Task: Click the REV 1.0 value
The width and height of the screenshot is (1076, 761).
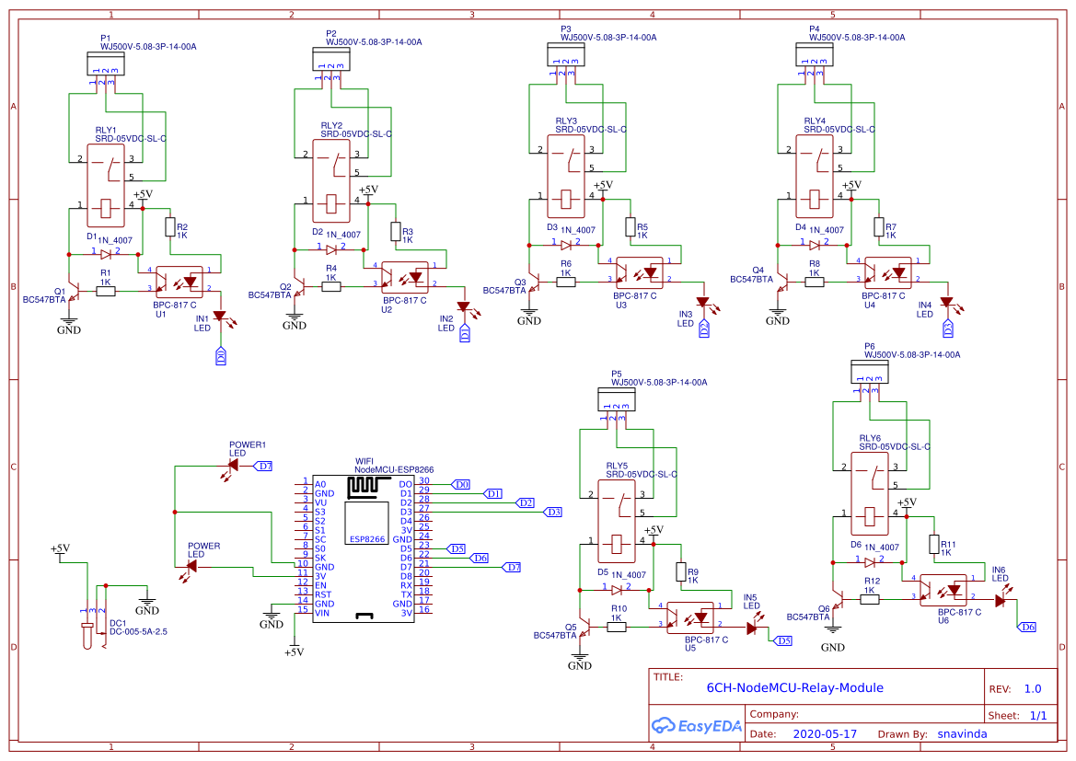Action: (x=1035, y=687)
